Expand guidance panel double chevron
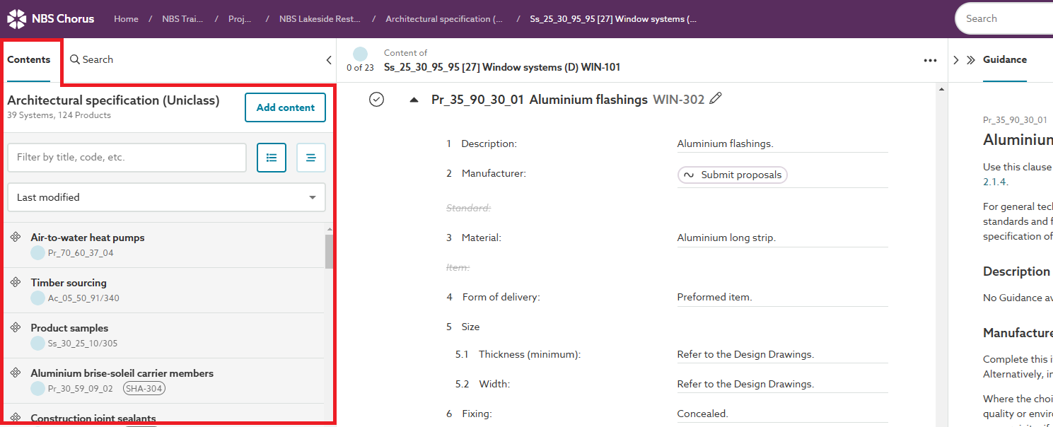The image size is (1053, 427). point(971,60)
